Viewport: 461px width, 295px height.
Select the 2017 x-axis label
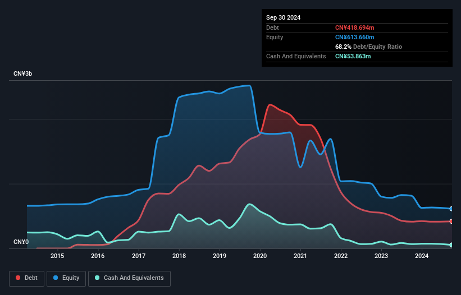click(139, 256)
